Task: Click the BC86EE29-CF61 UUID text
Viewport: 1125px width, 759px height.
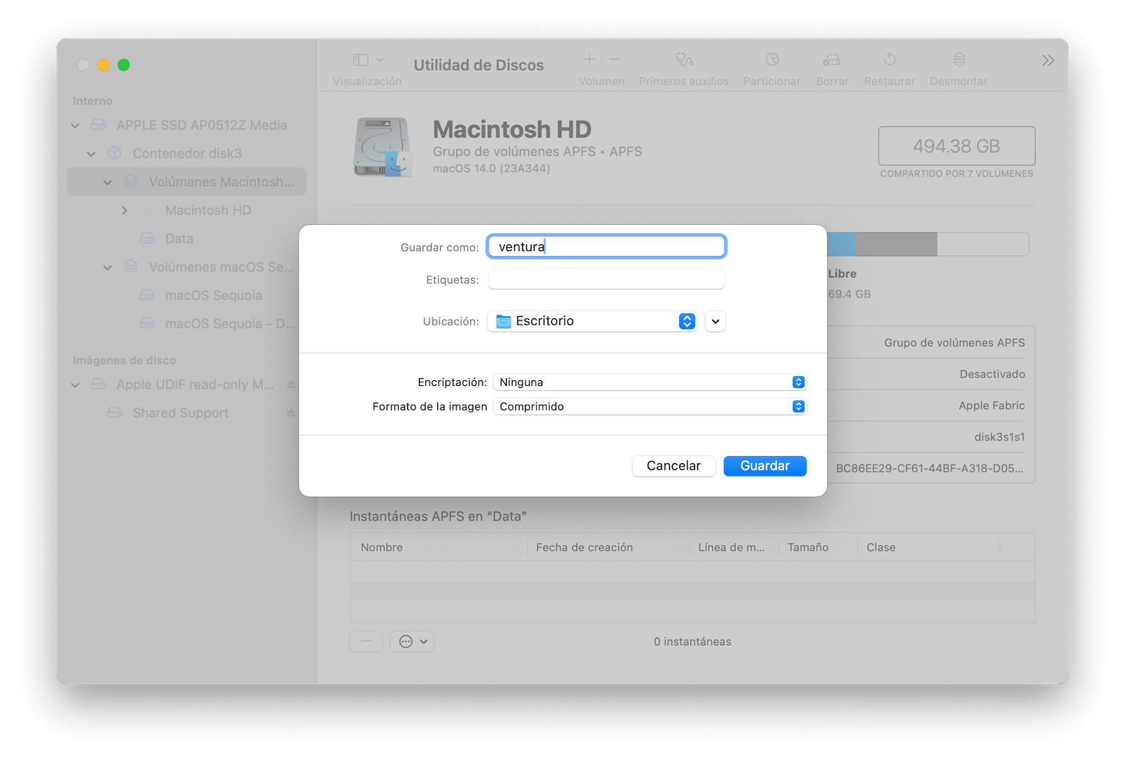Action: pos(930,468)
